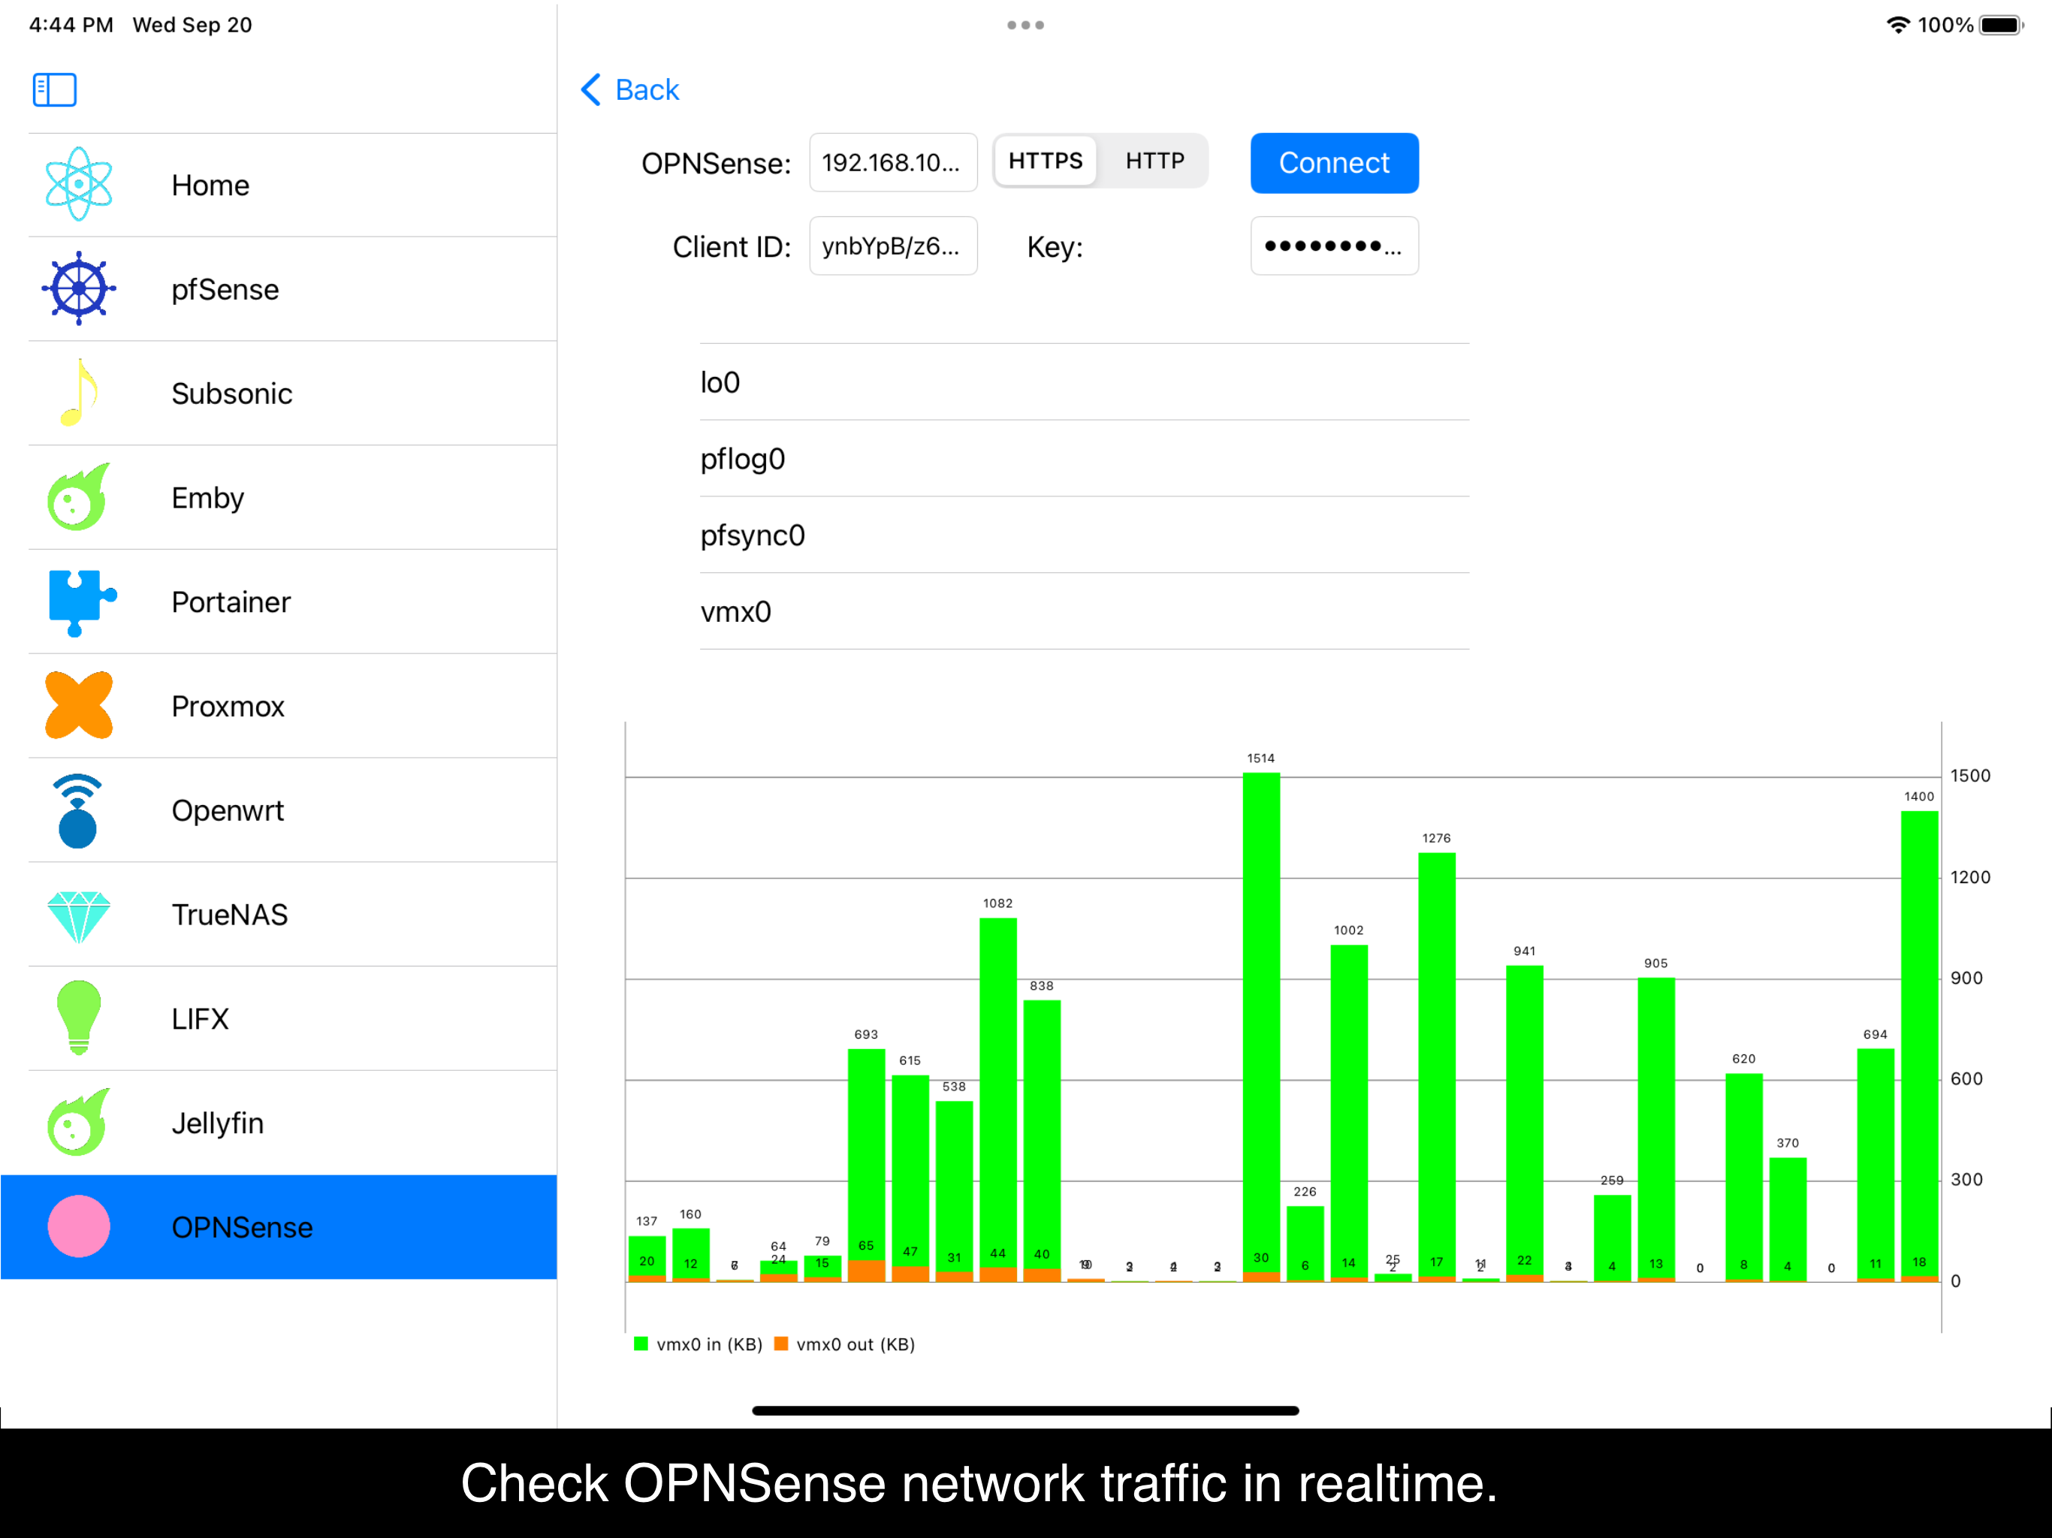
Task: Tap the 693 KB chart bar
Action: coord(867,1164)
